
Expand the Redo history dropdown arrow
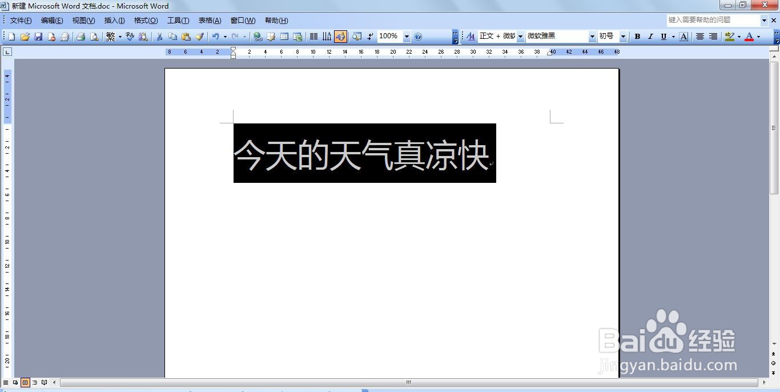(x=244, y=37)
